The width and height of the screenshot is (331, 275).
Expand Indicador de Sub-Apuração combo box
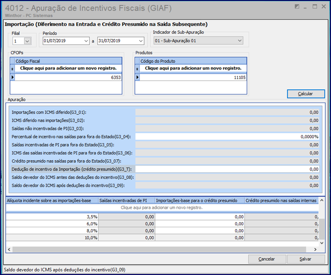pyautogui.click(x=240, y=41)
